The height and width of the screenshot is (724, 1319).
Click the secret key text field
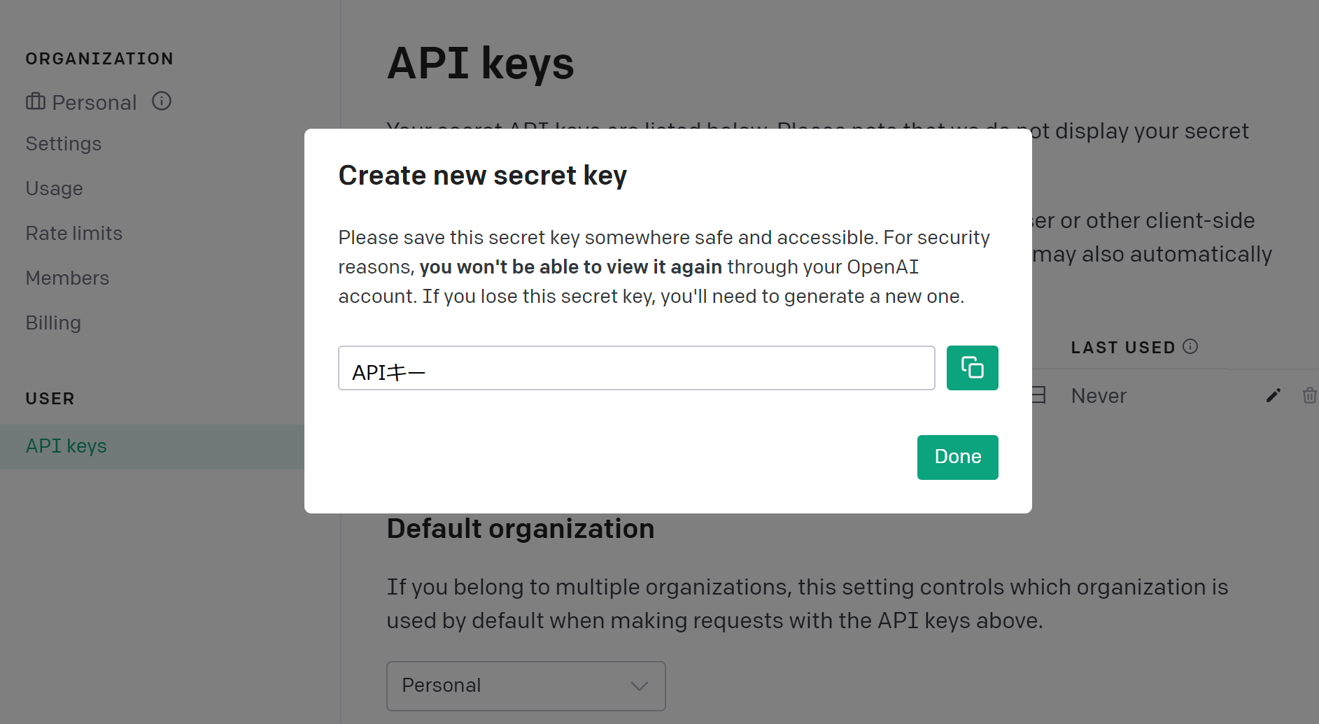click(636, 369)
